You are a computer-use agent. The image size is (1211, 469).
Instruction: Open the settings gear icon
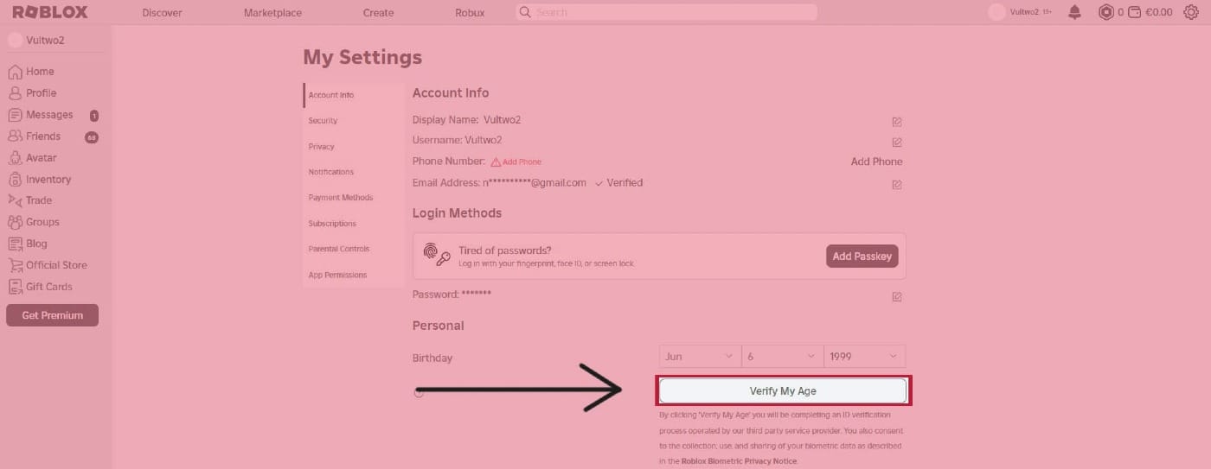pyautogui.click(x=1190, y=12)
